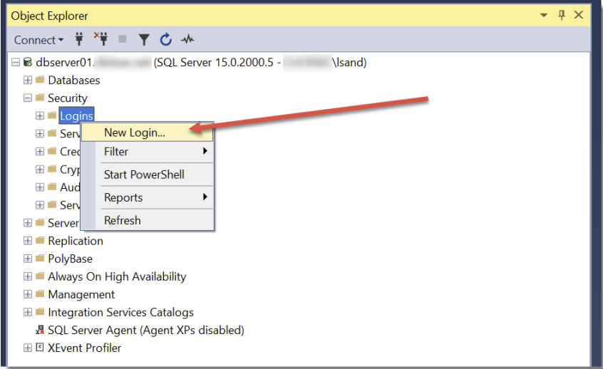Select the Replication tree item
The width and height of the screenshot is (603, 369).
[76, 241]
